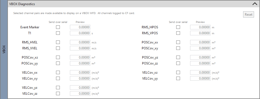
Task: Click the POSCov_xy channel label
Action: pyautogui.click(x=150, y=48)
